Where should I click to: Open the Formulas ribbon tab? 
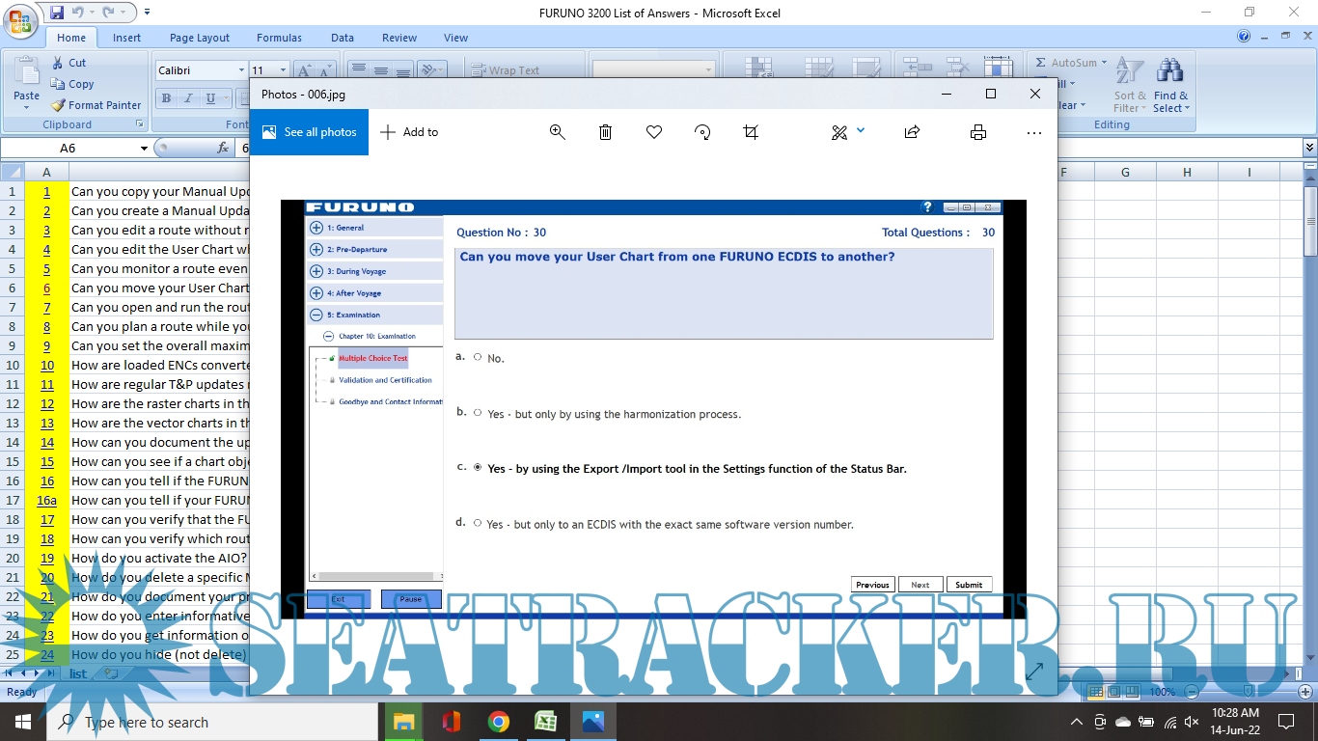(x=279, y=38)
